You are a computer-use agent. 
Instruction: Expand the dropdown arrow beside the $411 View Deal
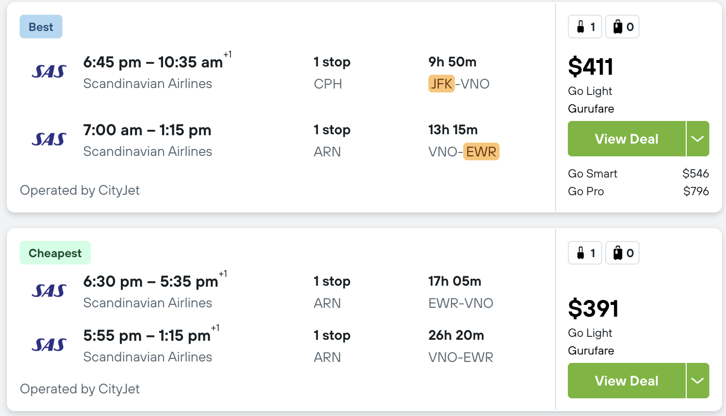tap(698, 139)
